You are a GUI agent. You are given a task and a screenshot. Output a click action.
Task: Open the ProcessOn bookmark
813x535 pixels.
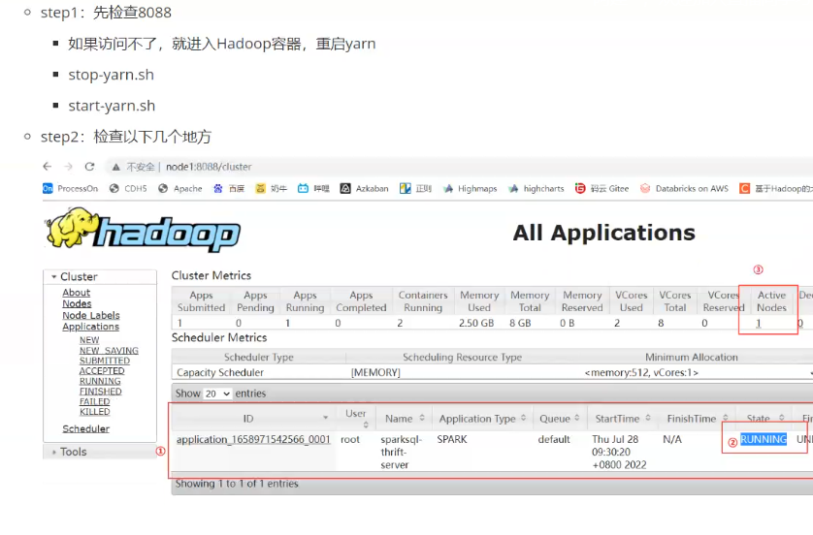[x=71, y=189]
